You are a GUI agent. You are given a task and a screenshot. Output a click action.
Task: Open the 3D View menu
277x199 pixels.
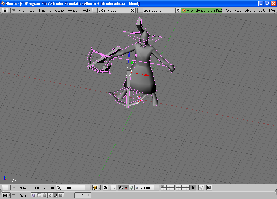tap(22, 188)
